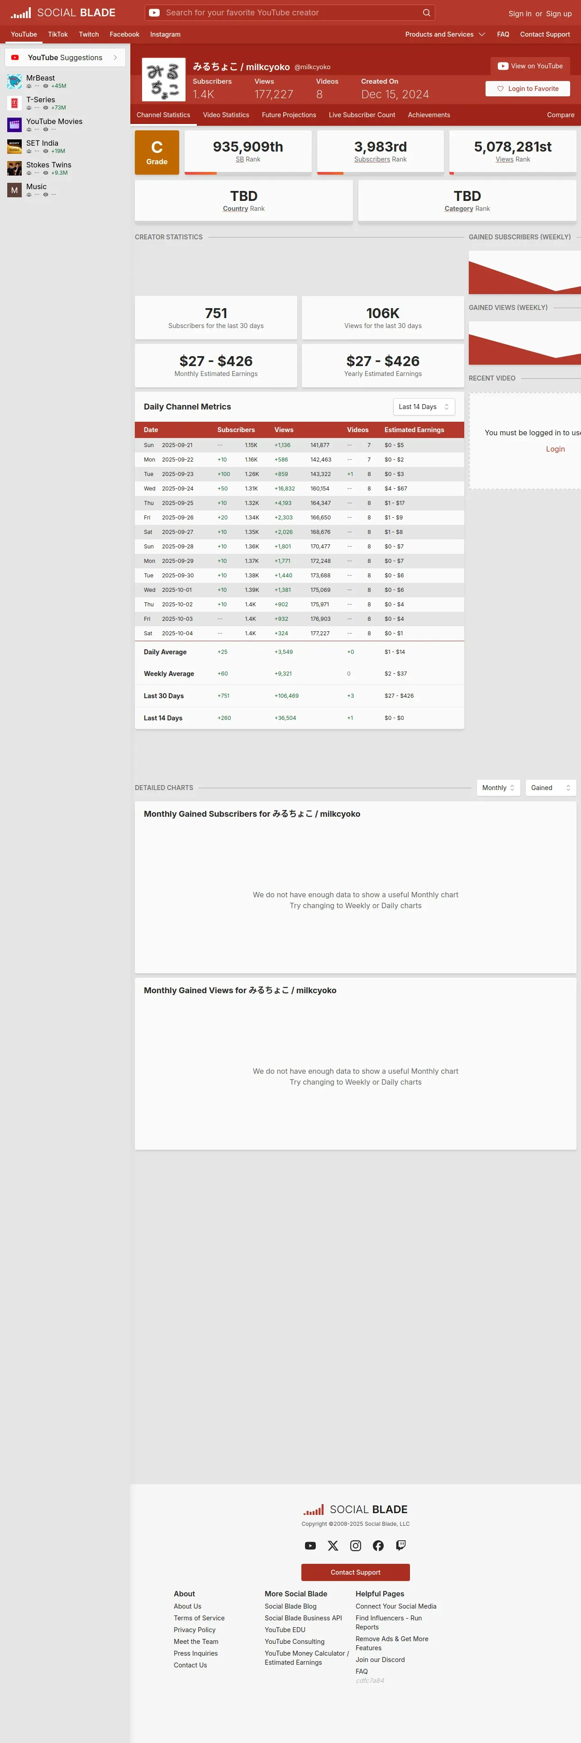The image size is (581, 1743).
Task: Open MrBeast channel avatar
Action: pos(14,81)
